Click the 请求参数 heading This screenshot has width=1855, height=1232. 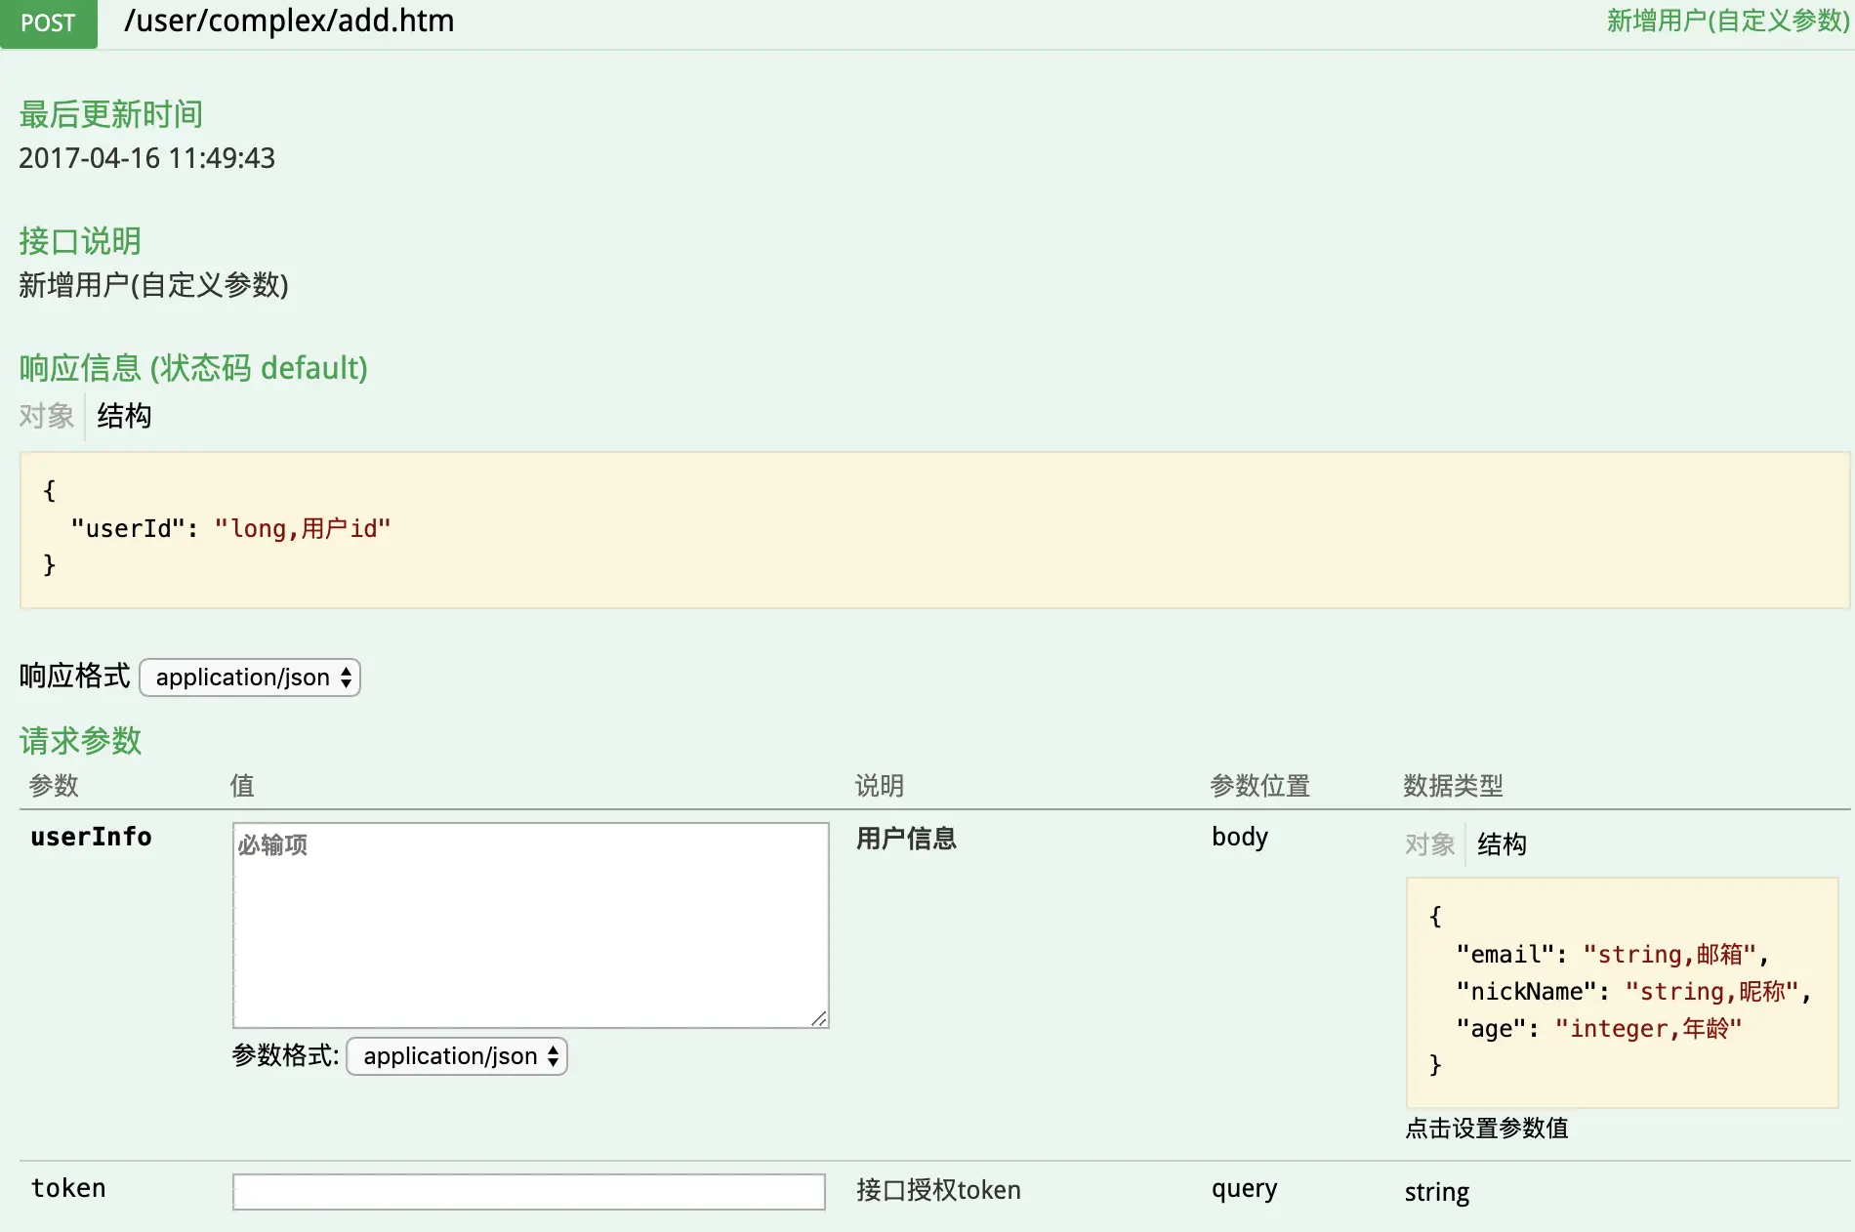coord(80,741)
